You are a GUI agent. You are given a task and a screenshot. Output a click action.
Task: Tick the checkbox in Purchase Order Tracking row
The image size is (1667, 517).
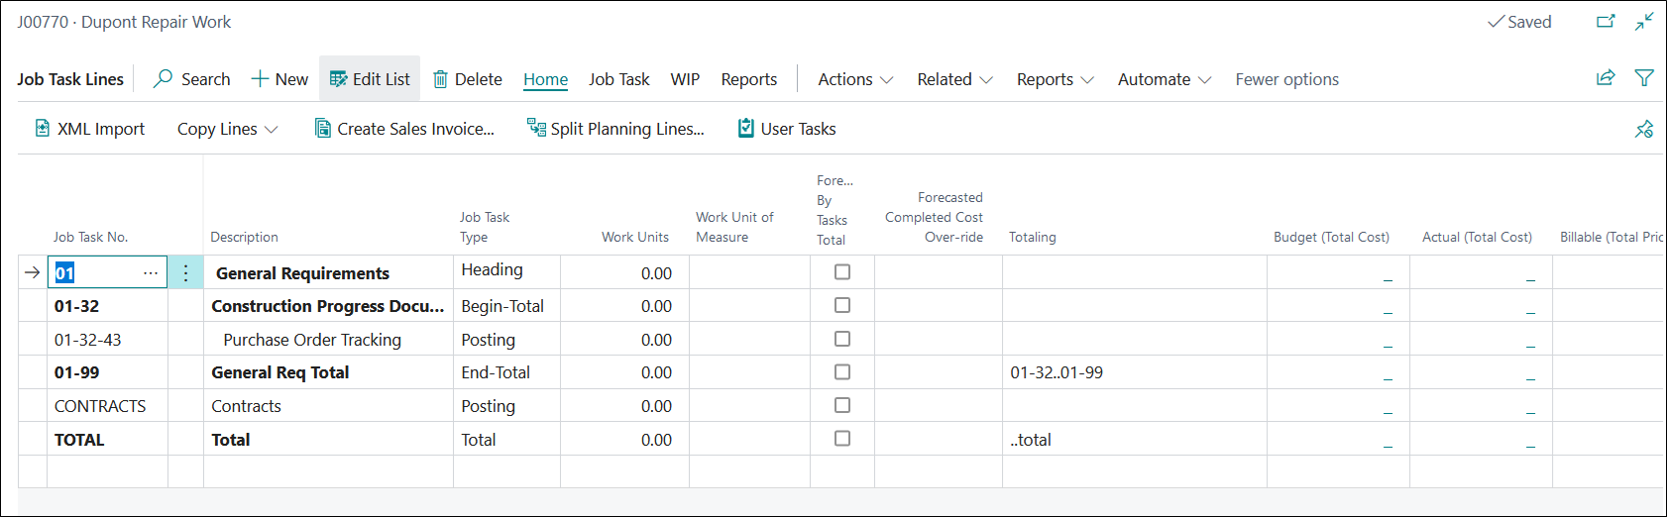(842, 339)
